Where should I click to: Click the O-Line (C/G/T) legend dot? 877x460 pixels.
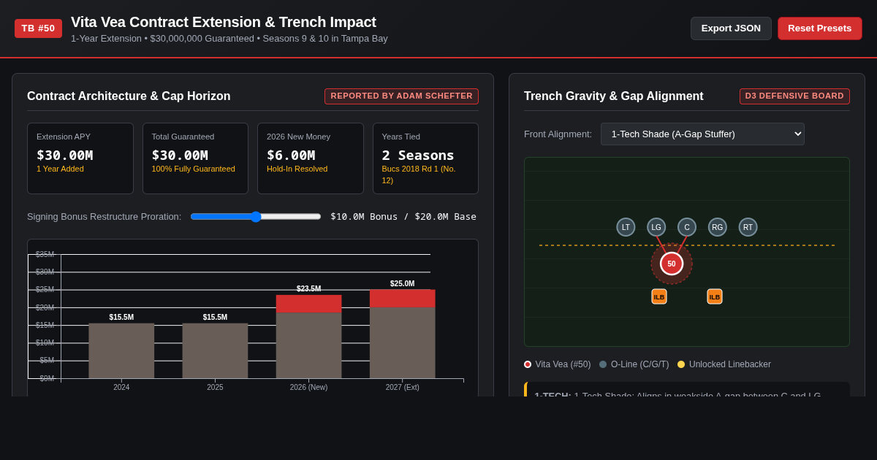pyautogui.click(x=603, y=364)
